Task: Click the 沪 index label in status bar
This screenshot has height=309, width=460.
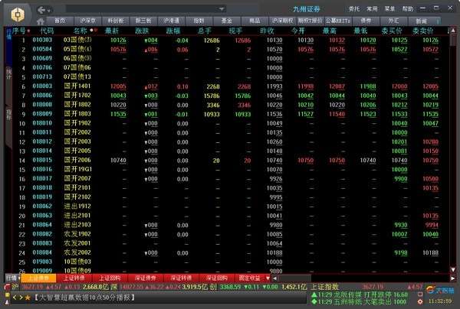Action: tap(15, 287)
